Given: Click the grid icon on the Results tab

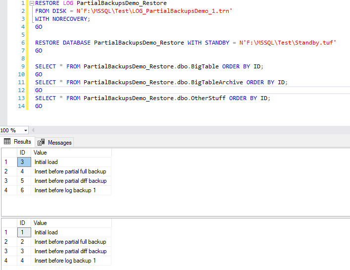Looking at the screenshot, I should pos(7,142).
